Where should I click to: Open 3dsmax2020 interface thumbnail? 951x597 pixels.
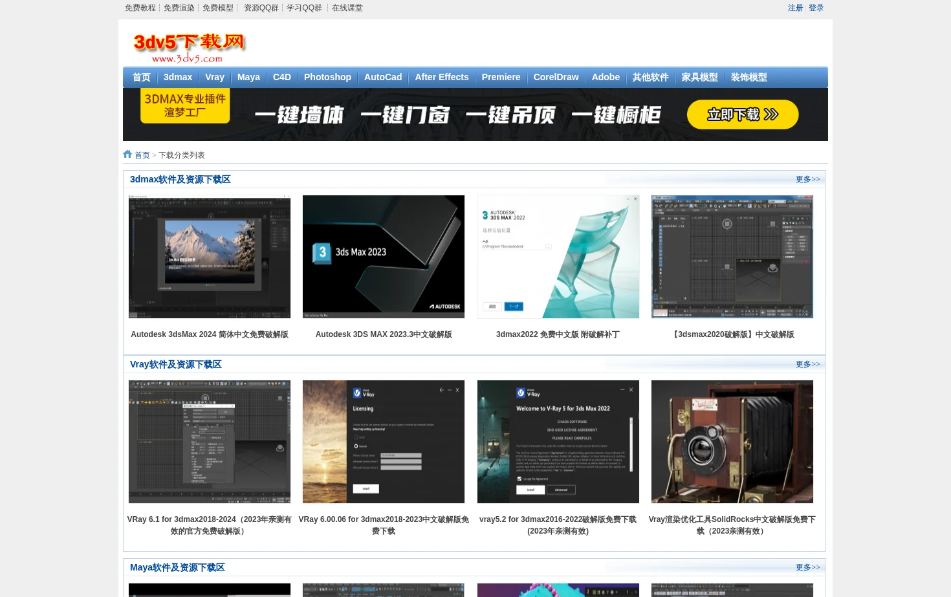732,257
